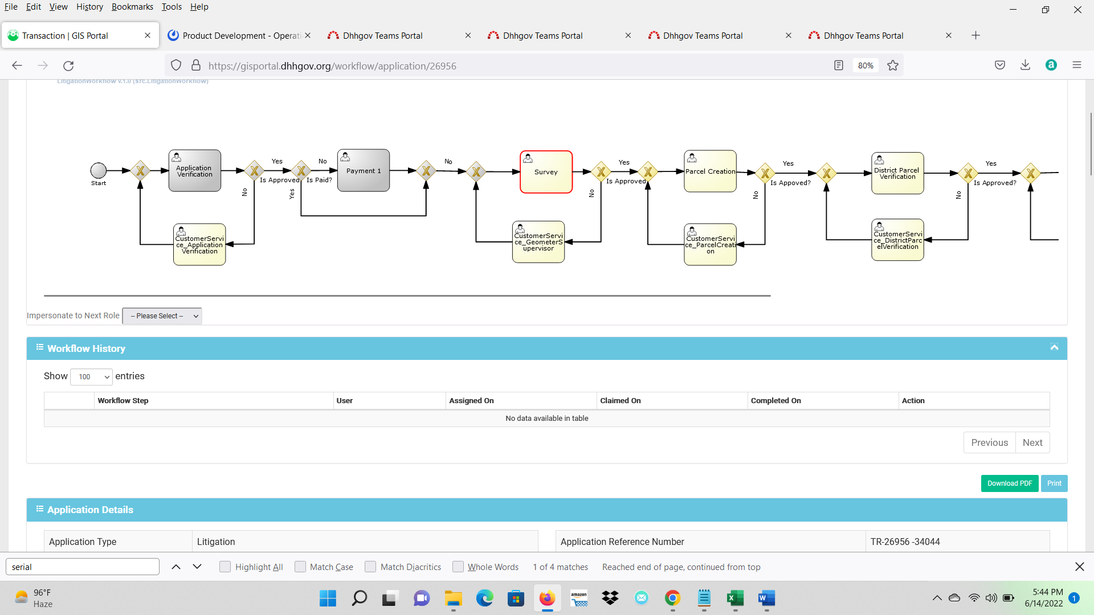Select CustomerService_GeometerSupervisor task node
This screenshot has width=1094, height=615.
pos(538,242)
